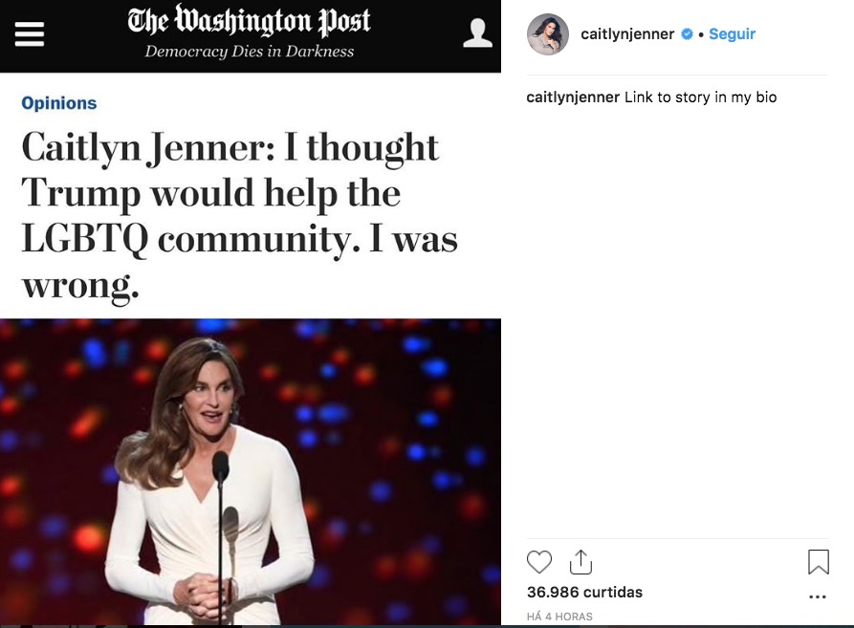Click the embedded article preview area
Screen dimensions: 854x628
251,287
